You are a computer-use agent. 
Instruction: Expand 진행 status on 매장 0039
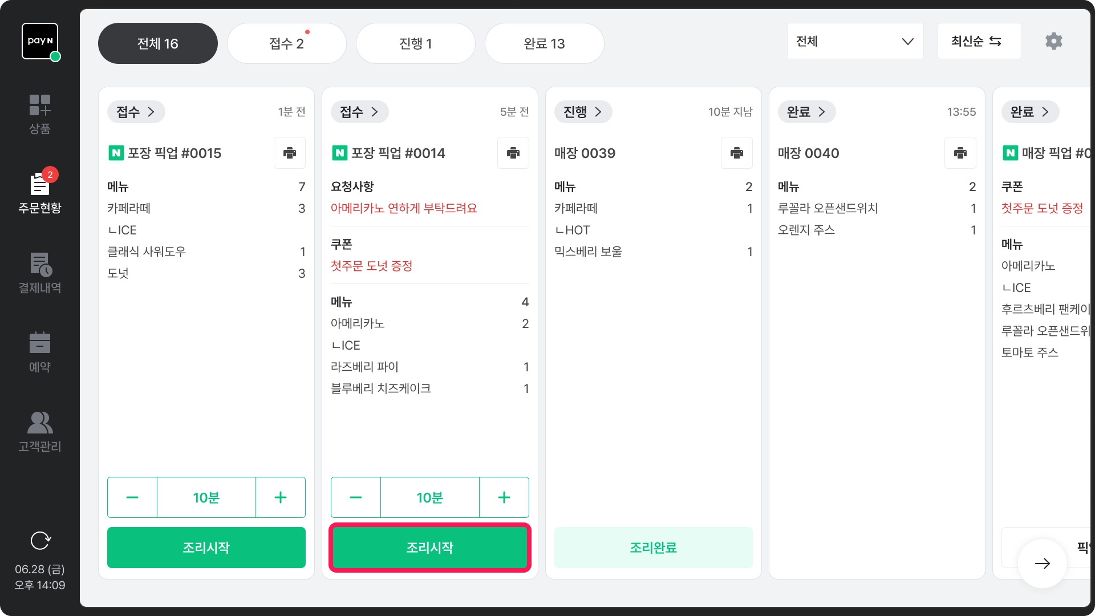pos(583,112)
